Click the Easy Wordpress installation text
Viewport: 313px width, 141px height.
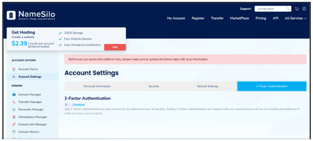[x=83, y=45]
